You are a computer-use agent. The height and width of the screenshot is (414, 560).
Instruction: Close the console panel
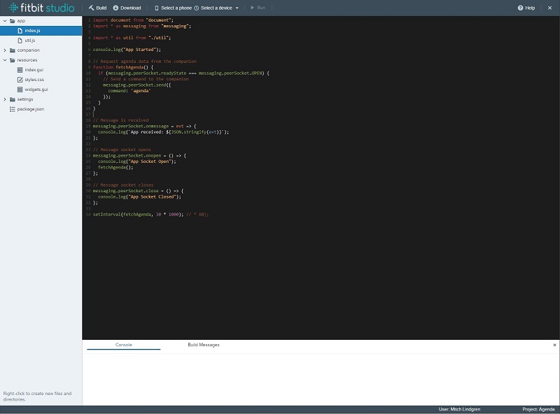(x=554, y=345)
